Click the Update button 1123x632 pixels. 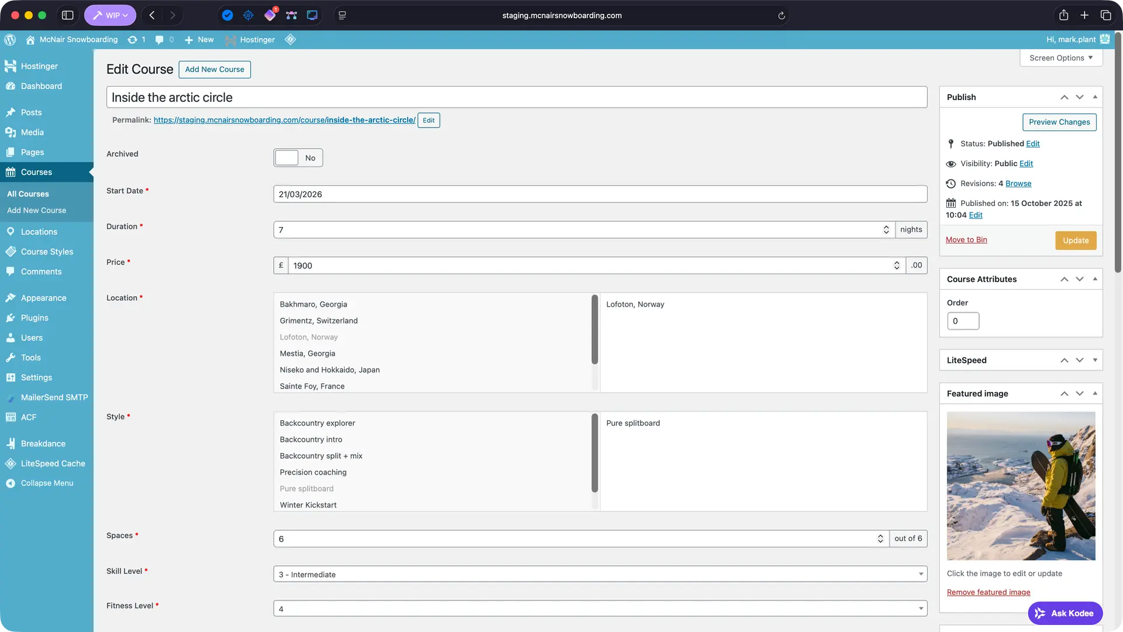(x=1075, y=241)
